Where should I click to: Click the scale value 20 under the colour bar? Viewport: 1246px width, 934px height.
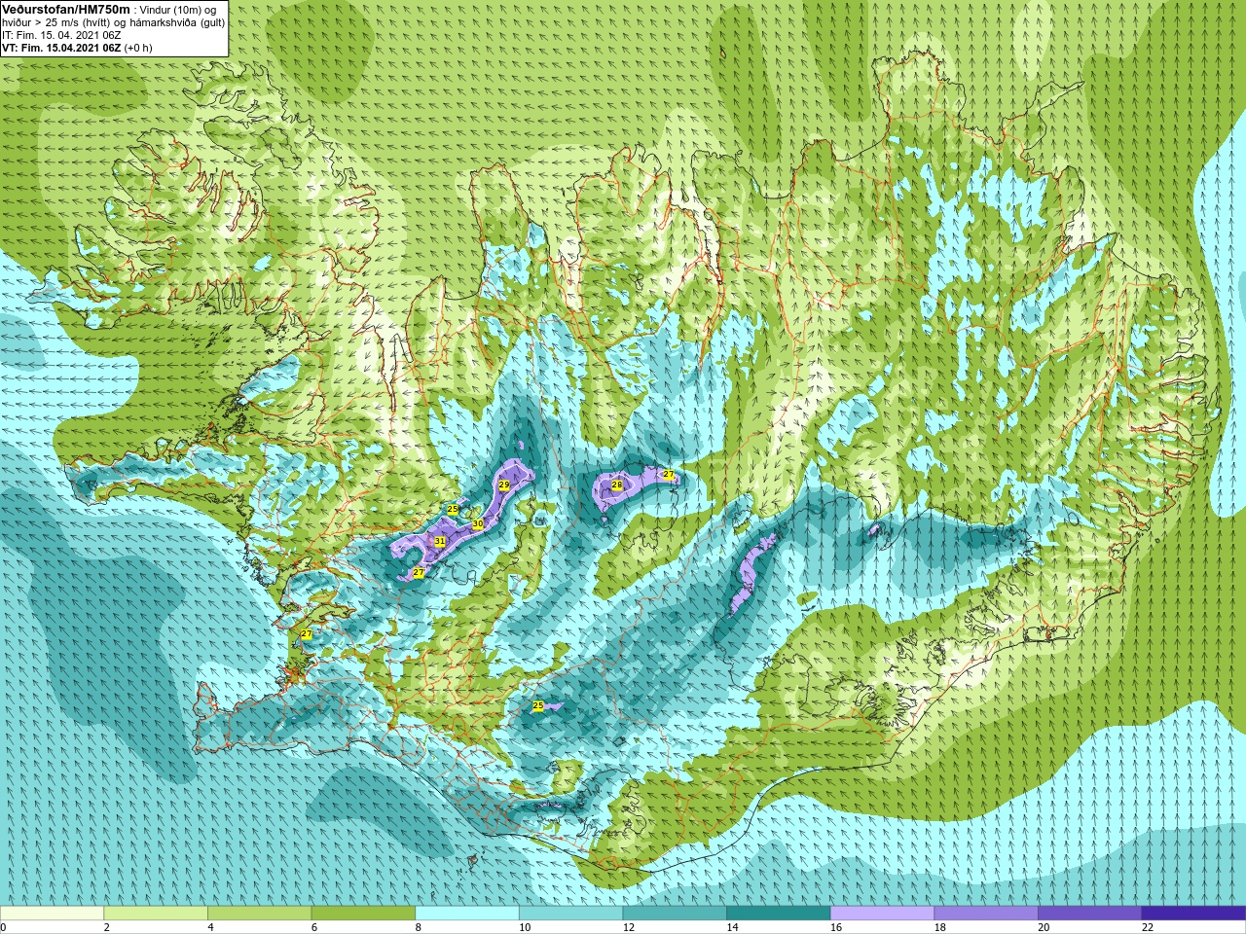tap(1044, 927)
